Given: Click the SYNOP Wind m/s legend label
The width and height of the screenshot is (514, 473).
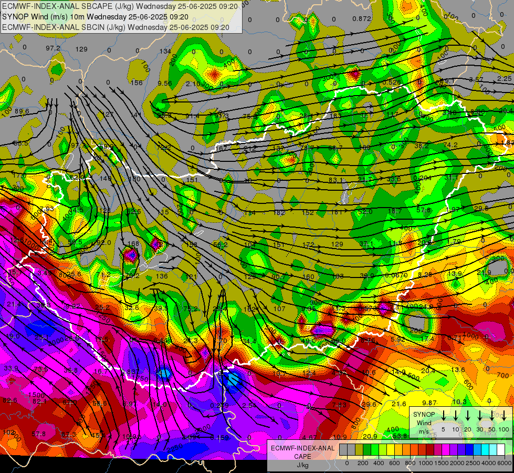Looking at the screenshot, I should click(424, 423).
